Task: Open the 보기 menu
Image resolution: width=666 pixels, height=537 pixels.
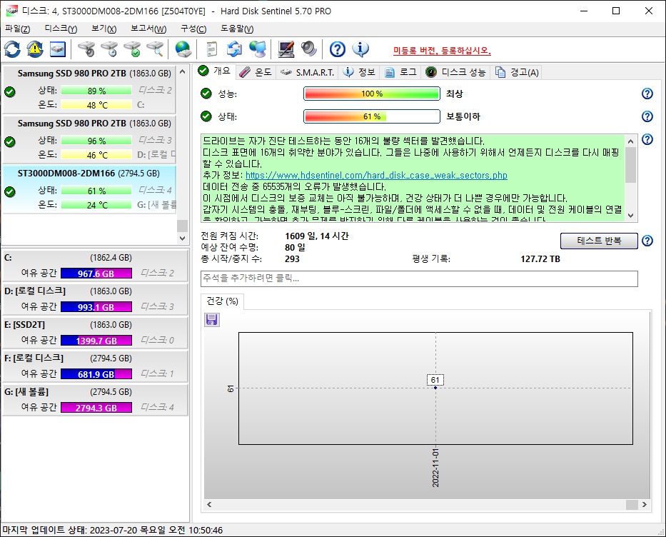Action: tap(104, 29)
